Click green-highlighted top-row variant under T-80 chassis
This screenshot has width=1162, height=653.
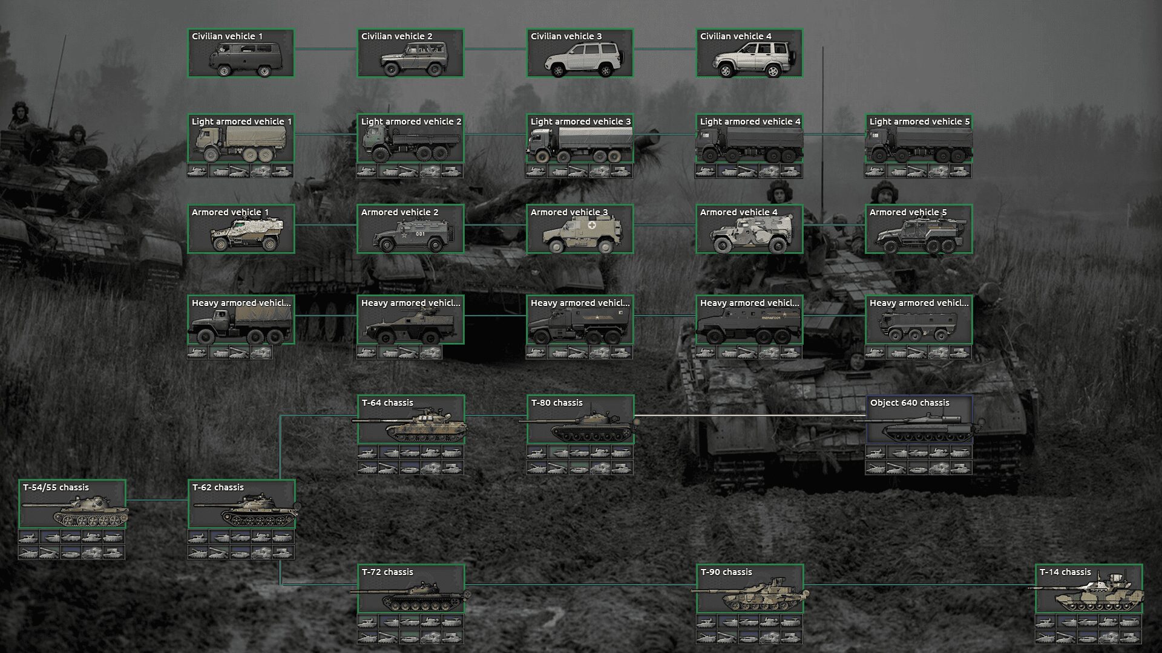coord(558,452)
